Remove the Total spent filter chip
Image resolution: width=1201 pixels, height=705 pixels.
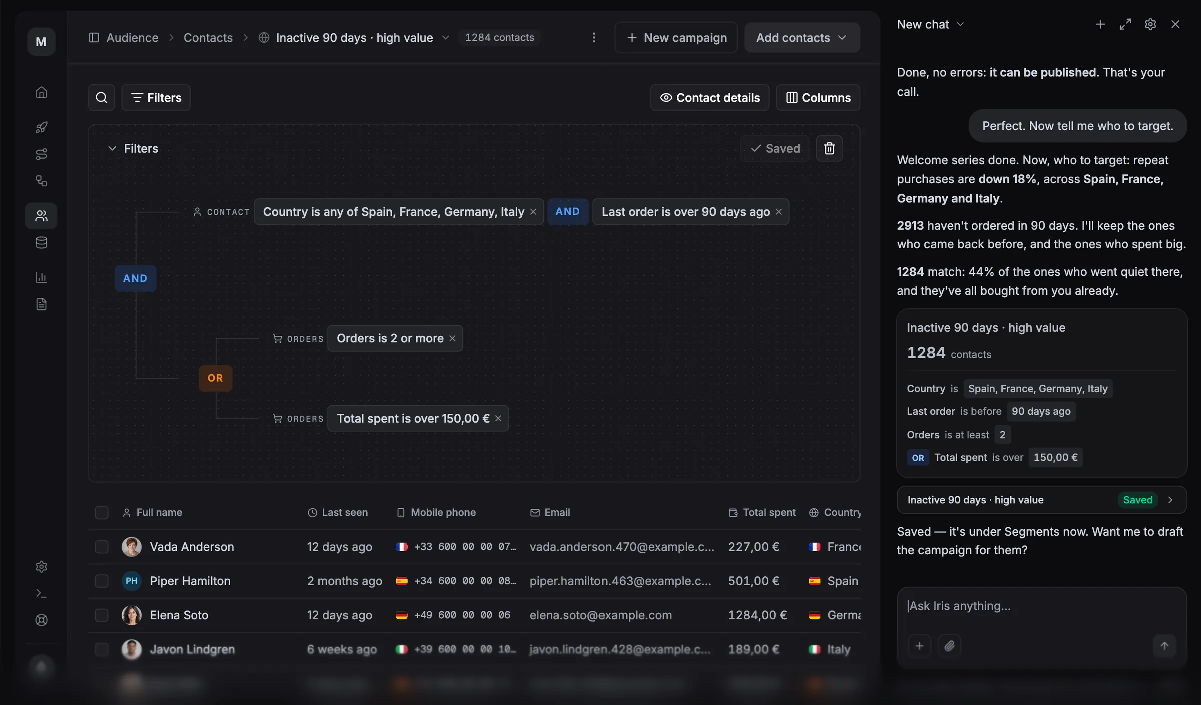pos(498,418)
